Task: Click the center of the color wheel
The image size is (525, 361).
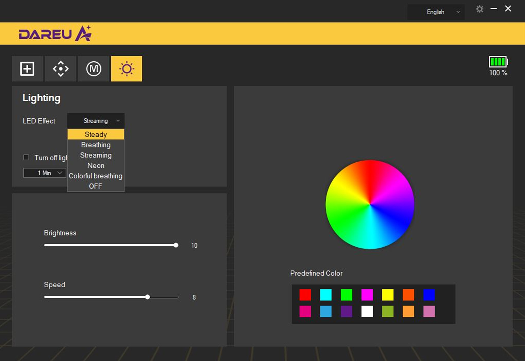Action: (x=370, y=204)
